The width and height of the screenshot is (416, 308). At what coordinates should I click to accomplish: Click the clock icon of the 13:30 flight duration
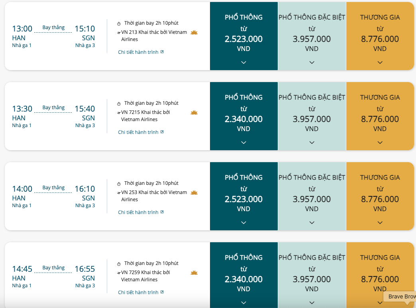pos(119,104)
